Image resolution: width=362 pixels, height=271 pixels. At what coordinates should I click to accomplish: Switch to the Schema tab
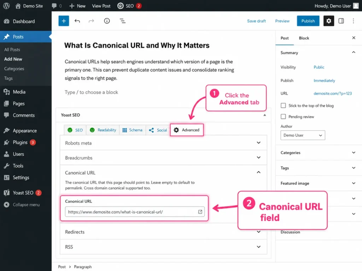pyautogui.click(x=132, y=130)
